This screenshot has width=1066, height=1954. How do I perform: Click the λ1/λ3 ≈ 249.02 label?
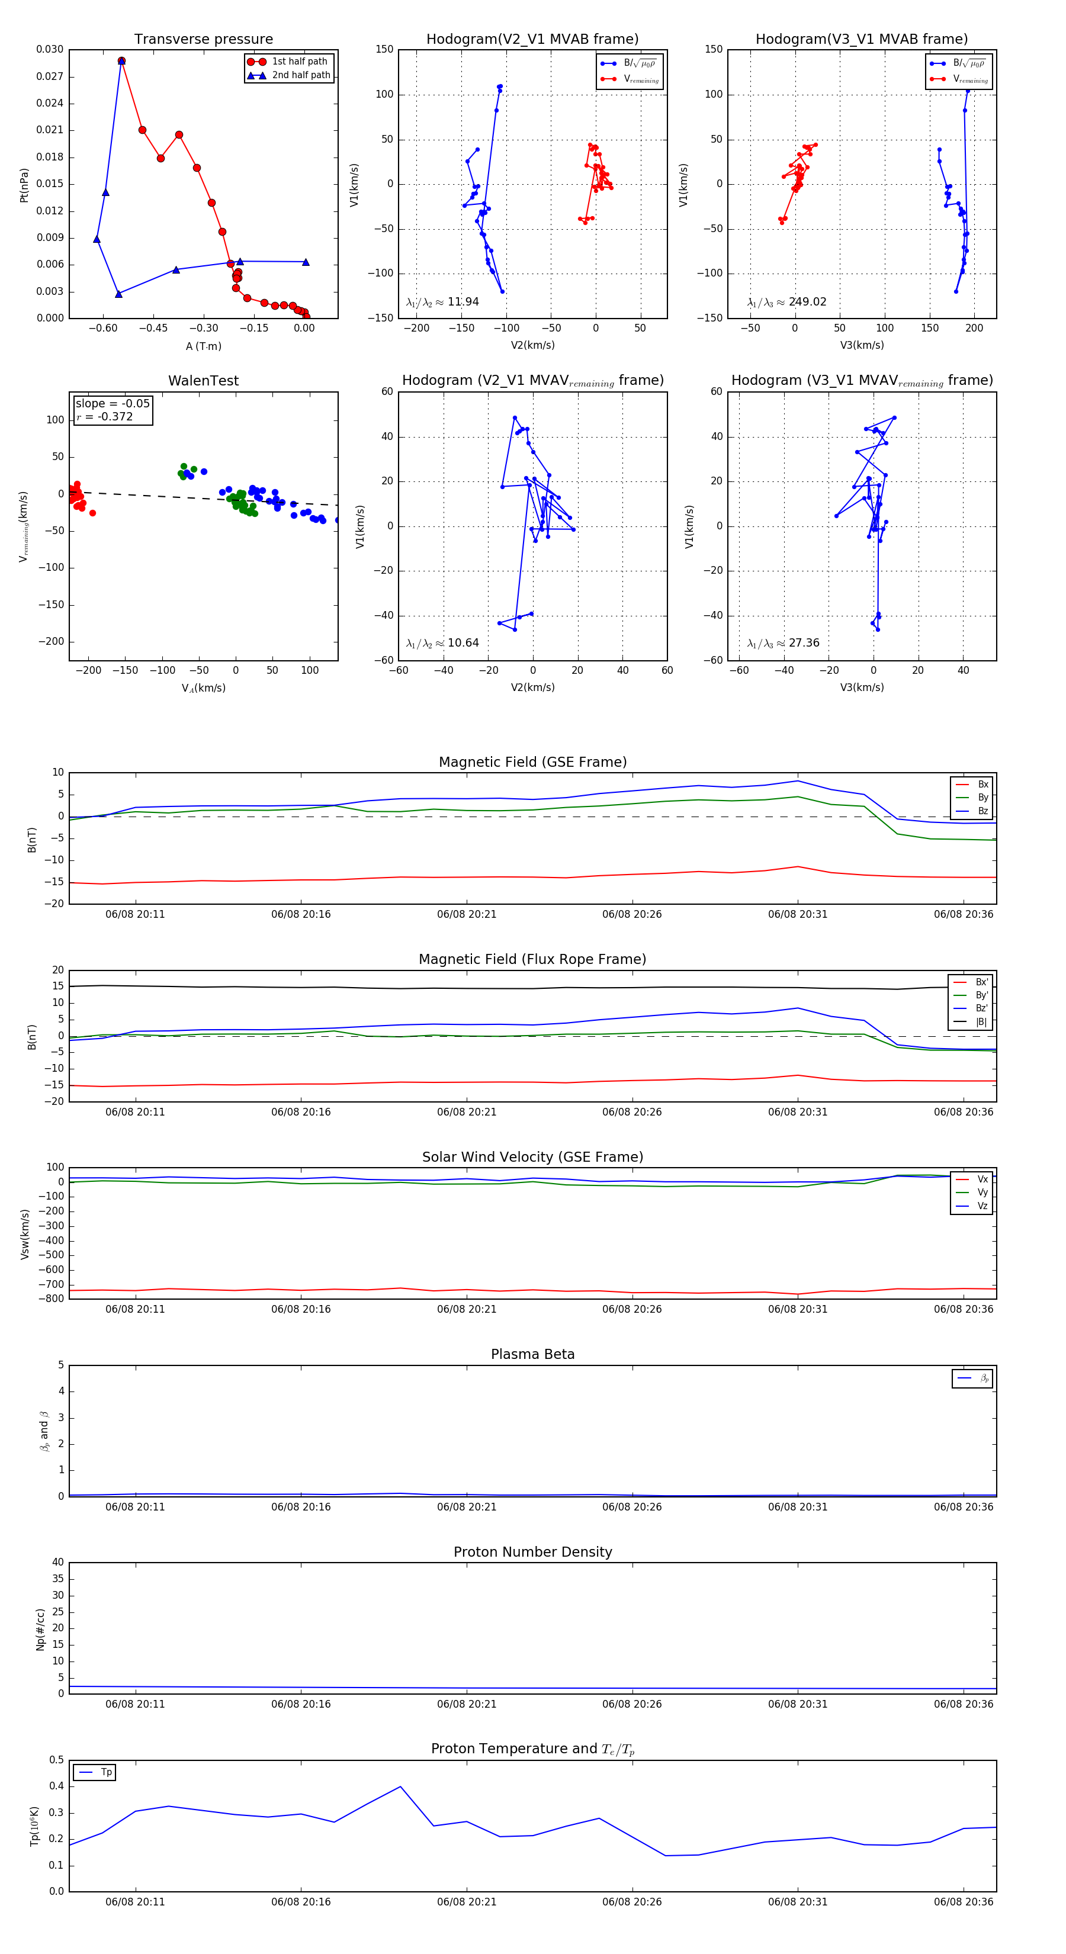tap(787, 302)
